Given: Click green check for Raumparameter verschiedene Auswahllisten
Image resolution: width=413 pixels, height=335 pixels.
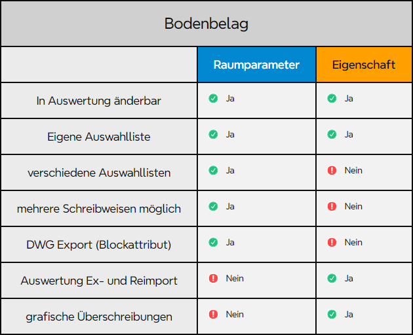Looking at the screenshot, I should (x=213, y=170).
